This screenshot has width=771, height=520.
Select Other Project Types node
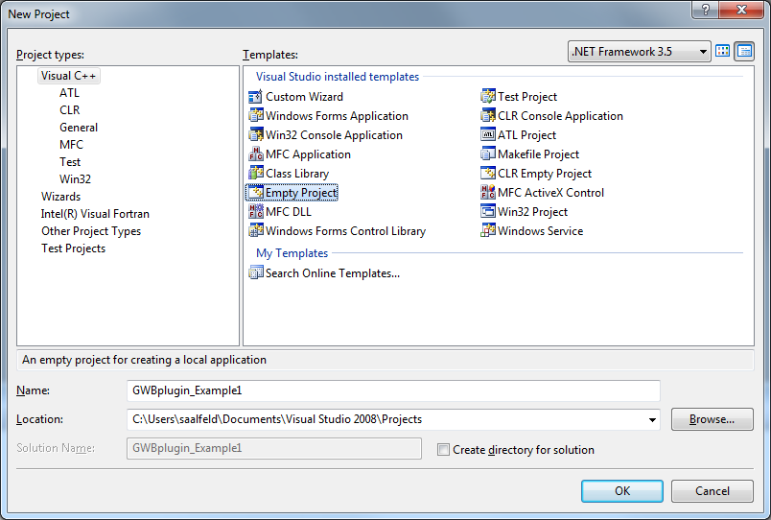(x=91, y=231)
